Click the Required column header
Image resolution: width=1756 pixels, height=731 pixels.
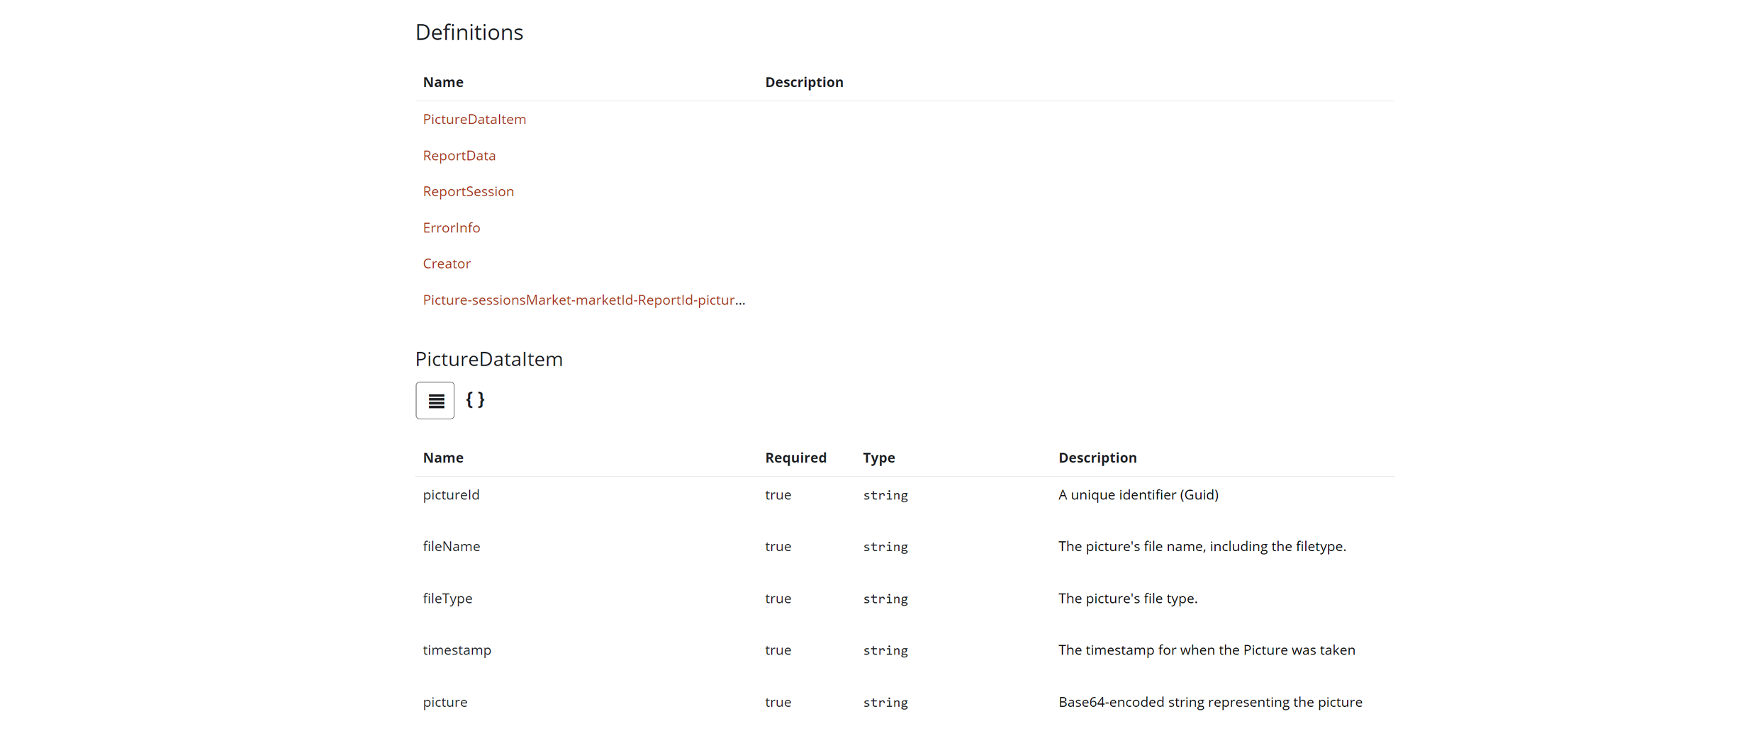point(795,458)
